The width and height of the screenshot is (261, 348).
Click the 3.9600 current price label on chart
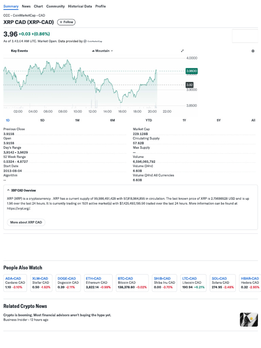click(192, 71)
